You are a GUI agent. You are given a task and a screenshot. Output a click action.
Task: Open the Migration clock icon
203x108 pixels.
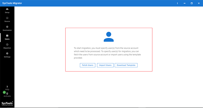coord(7,45)
